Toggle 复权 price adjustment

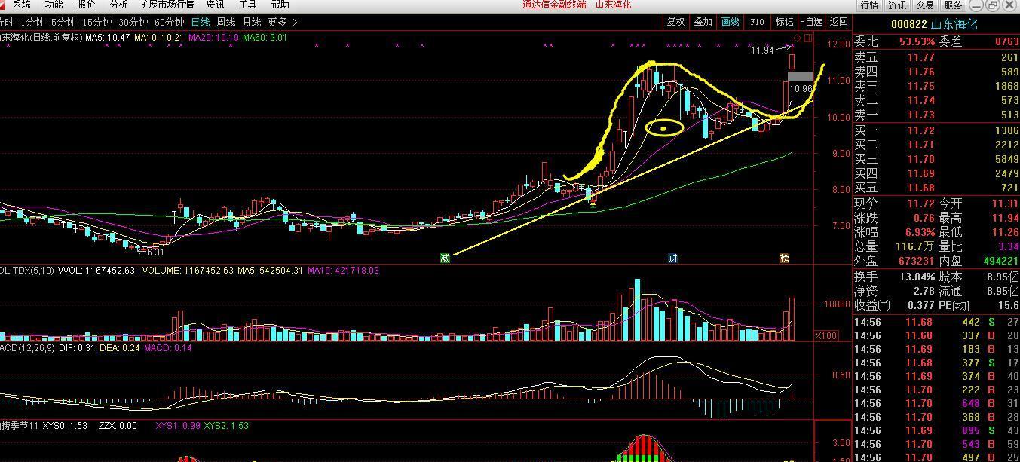[675, 22]
